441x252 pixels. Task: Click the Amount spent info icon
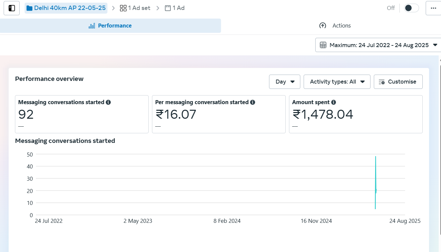pyautogui.click(x=334, y=102)
